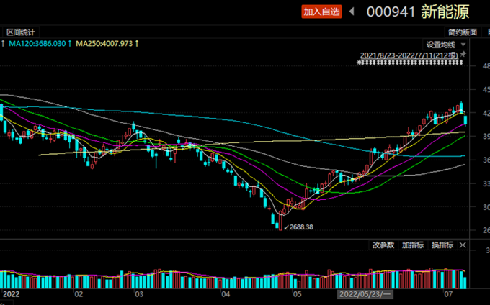Click 换指标 to change the indicator
The height and width of the screenshot is (305, 490).
pyautogui.click(x=442, y=245)
